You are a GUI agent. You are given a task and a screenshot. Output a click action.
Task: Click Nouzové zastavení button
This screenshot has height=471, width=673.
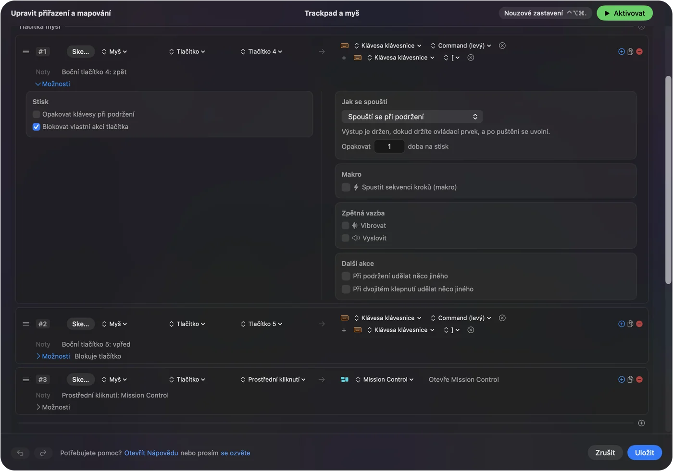[x=545, y=13]
